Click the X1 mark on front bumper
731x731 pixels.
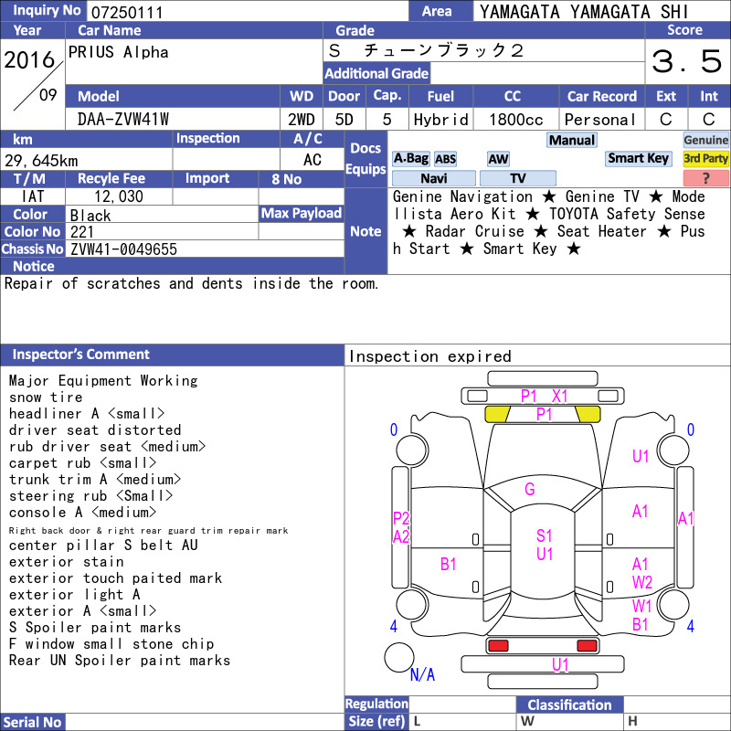click(x=560, y=397)
